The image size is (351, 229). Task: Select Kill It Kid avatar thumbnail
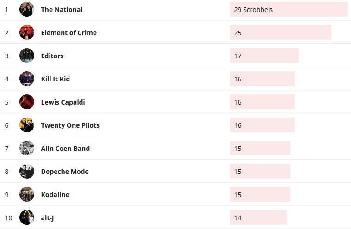pyautogui.click(x=27, y=79)
